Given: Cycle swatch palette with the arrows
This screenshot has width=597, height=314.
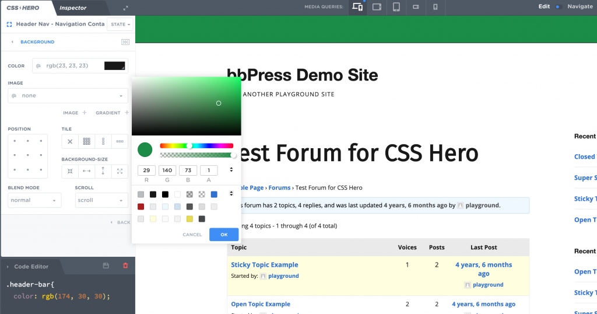Looking at the screenshot, I should click(231, 194).
